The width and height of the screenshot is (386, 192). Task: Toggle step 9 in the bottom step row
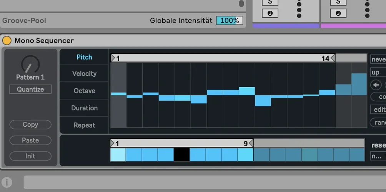pyautogui.click(x=245, y=155)
